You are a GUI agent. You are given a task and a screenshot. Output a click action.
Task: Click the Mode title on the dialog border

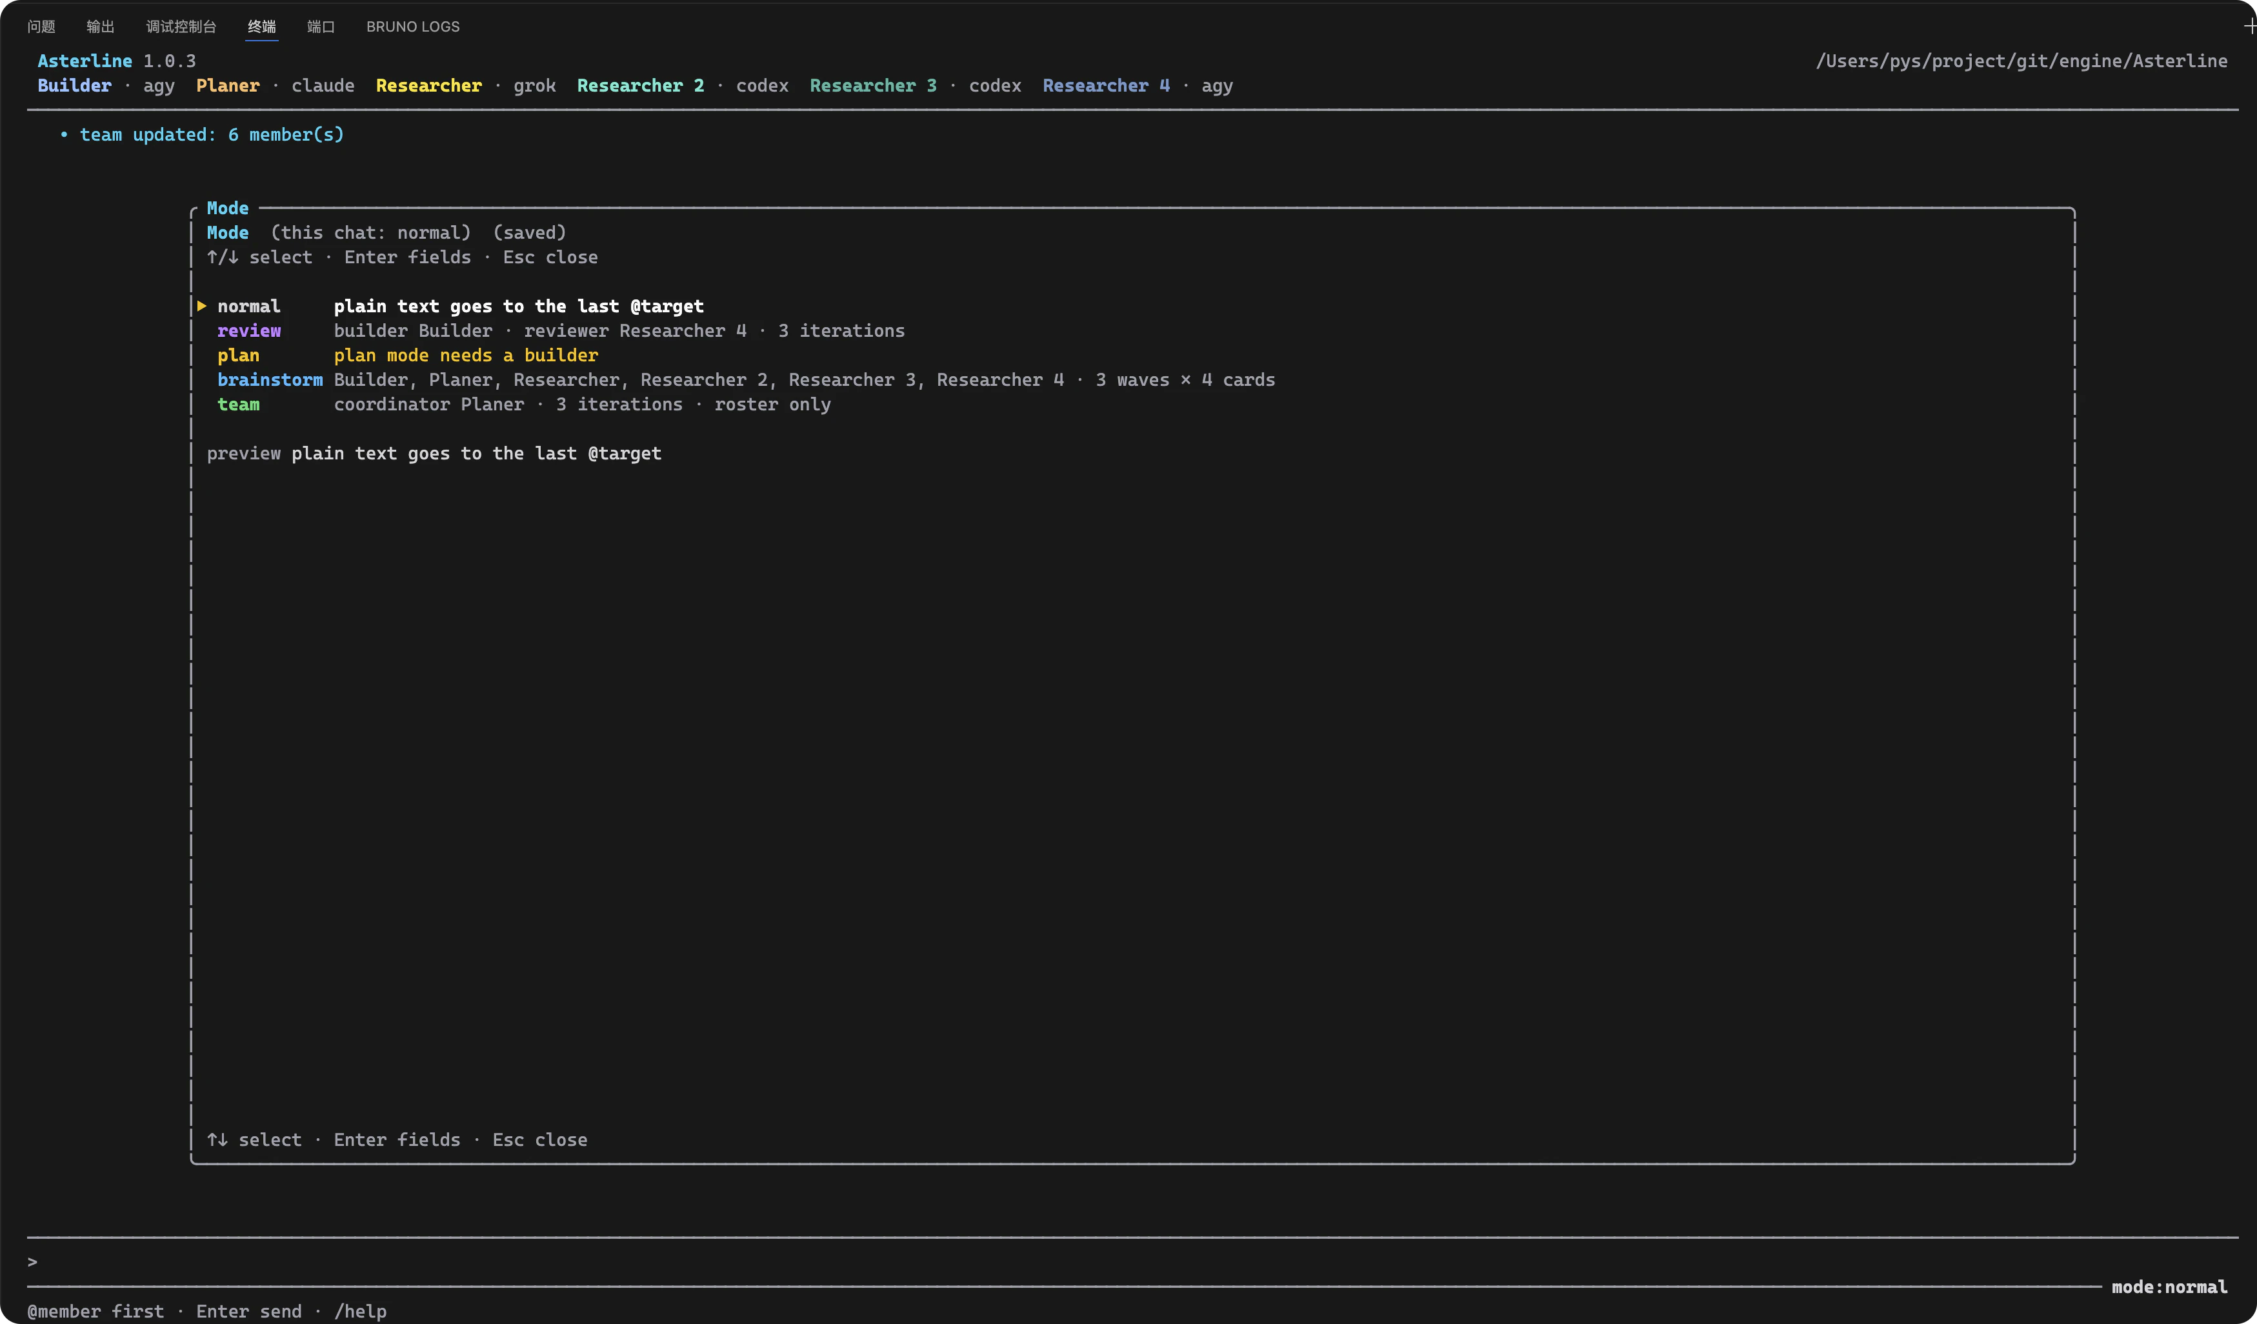click(228, 208)
